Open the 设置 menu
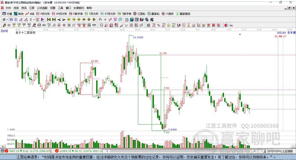Viewport: 296px width, 160px height. pos(53,8)
